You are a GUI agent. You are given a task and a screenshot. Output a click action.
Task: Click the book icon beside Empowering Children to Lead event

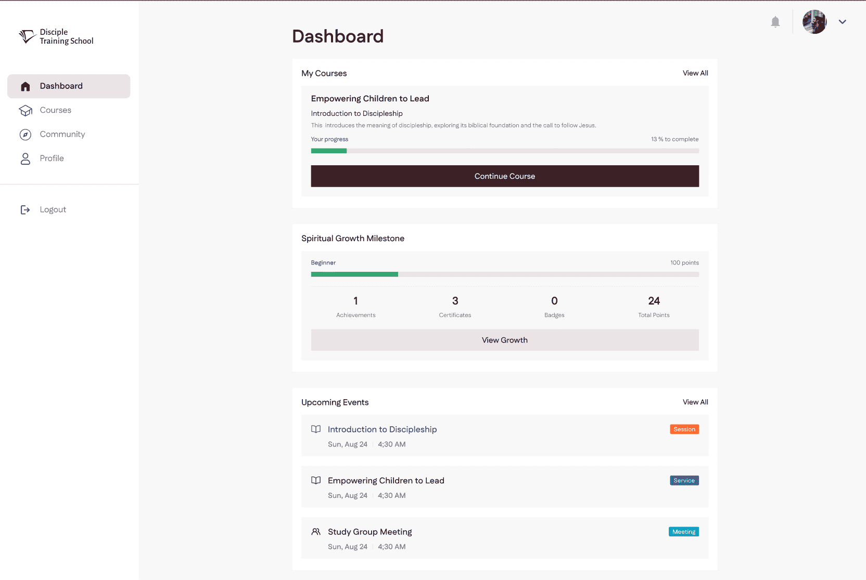tap(316, 480)
